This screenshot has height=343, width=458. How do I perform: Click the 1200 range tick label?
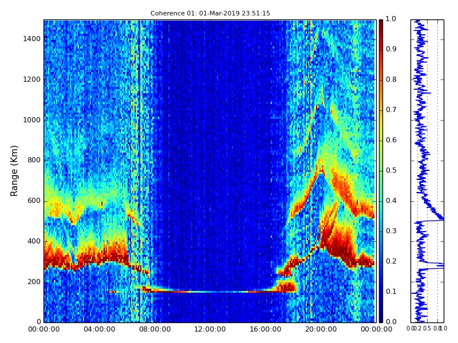coord(32,79)
